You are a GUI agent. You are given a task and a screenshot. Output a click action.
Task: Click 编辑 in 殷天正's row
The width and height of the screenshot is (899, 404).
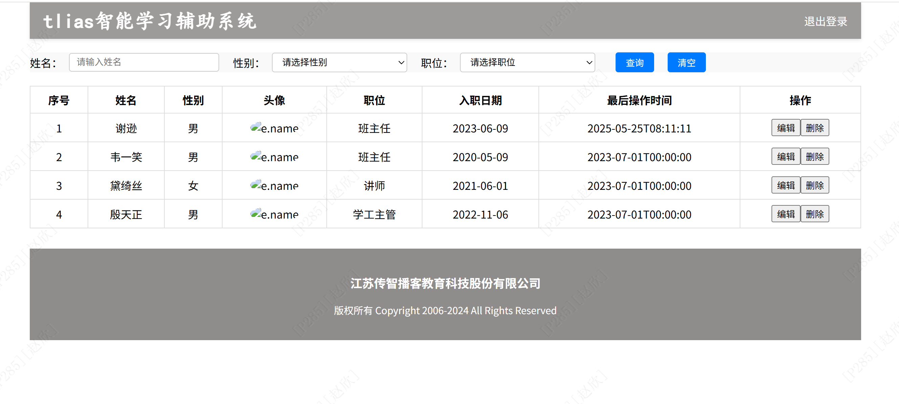pos(785,214)
